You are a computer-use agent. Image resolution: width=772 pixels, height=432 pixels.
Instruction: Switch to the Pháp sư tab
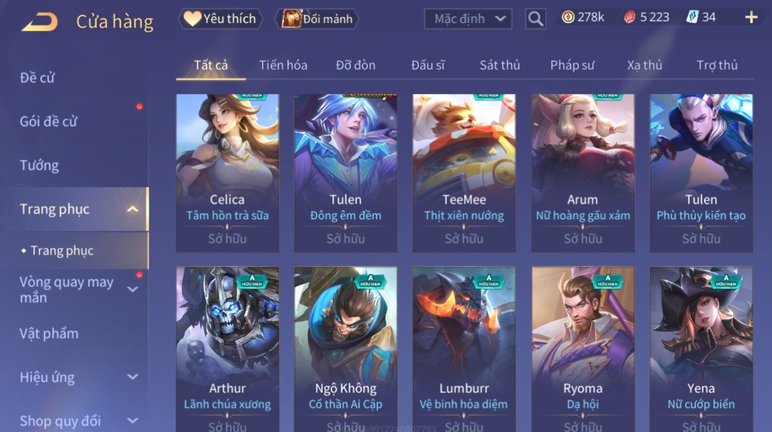(x=572, y=65)
